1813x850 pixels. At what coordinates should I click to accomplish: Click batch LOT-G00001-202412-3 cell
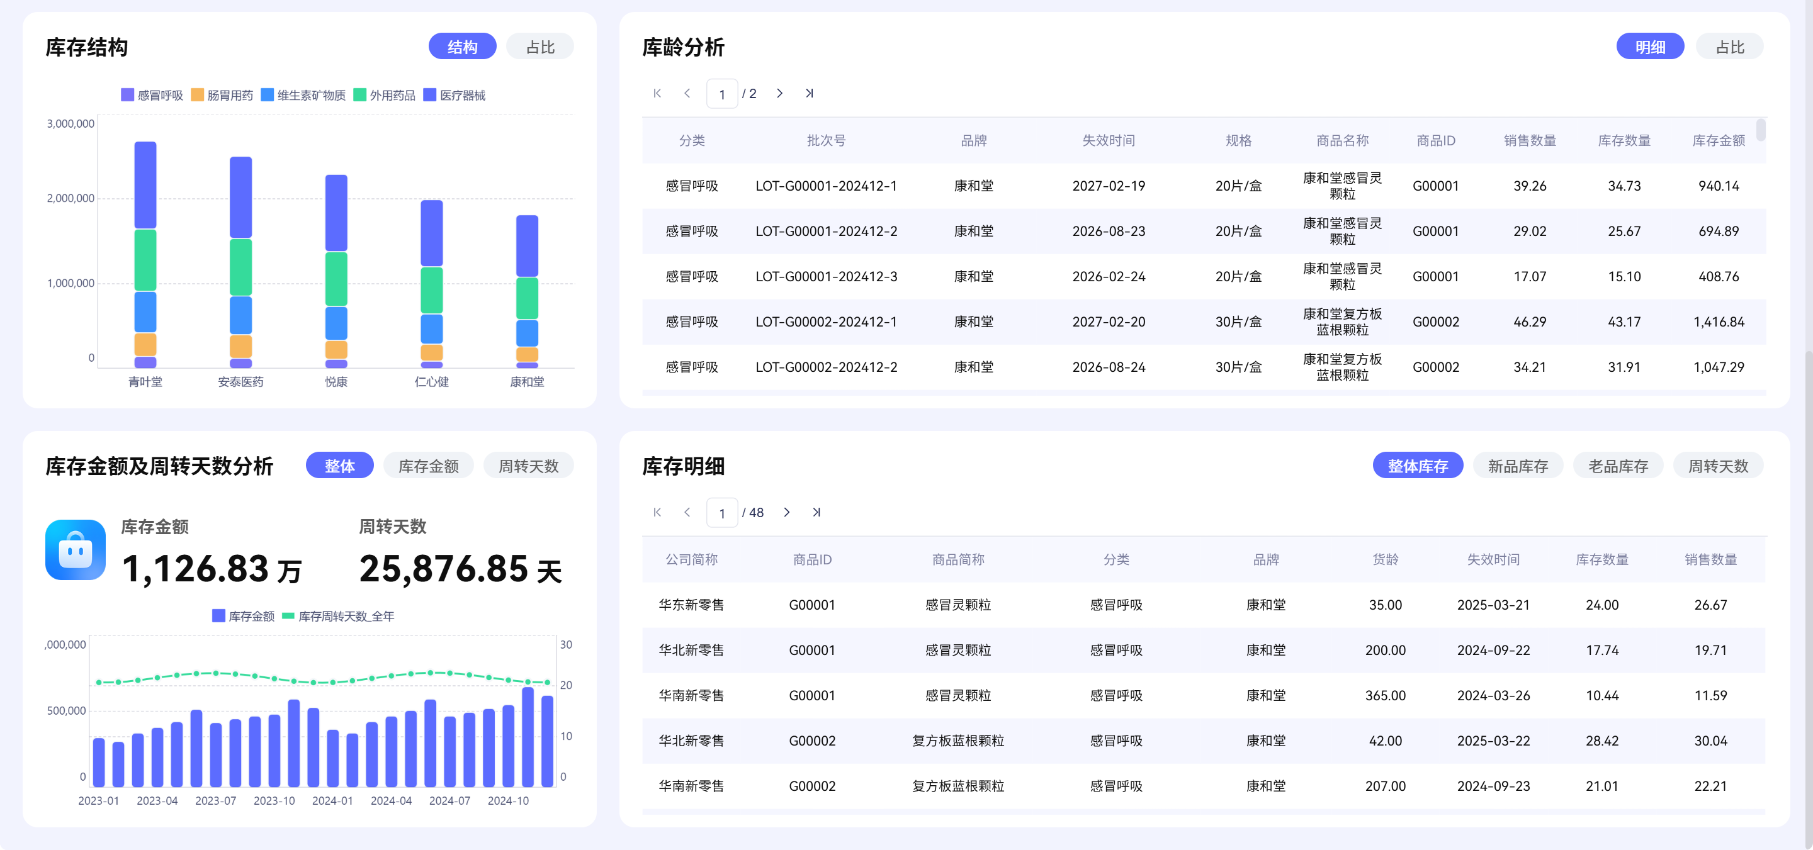[x=827, y=277]
